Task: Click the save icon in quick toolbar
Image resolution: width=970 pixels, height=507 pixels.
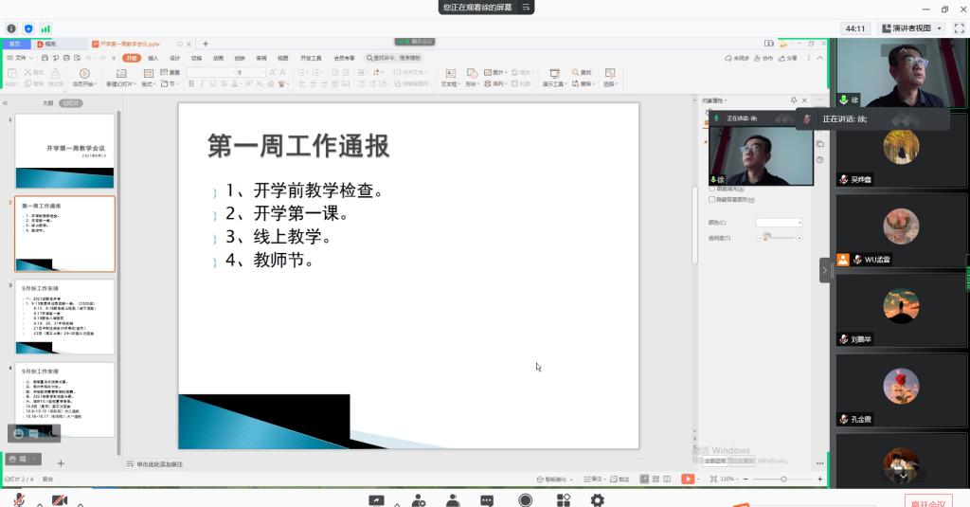Action: point(45,58)
